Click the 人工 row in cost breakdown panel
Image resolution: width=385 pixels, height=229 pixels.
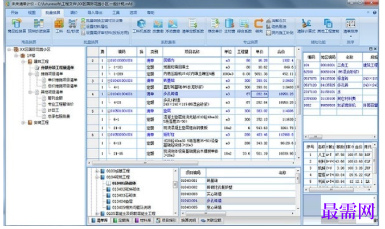[338, 155]
